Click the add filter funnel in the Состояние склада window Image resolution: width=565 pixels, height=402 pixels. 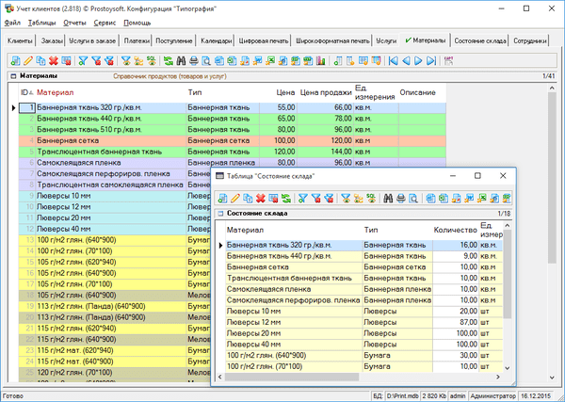[x=303, y=198]
